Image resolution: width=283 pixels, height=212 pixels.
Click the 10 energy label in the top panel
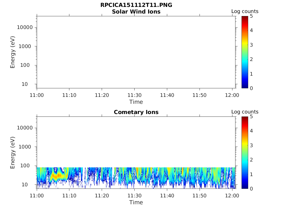point(25,84)
